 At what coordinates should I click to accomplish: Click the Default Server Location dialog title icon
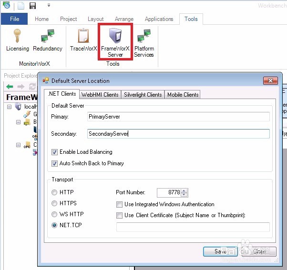point(46,80)
